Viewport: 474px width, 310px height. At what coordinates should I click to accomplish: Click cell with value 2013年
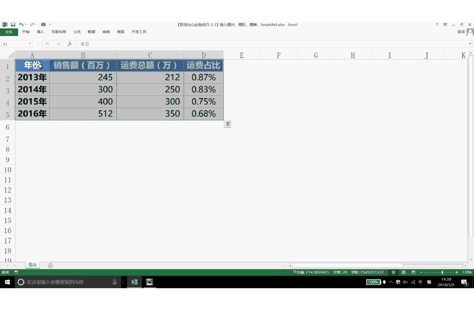pos(32,77)
